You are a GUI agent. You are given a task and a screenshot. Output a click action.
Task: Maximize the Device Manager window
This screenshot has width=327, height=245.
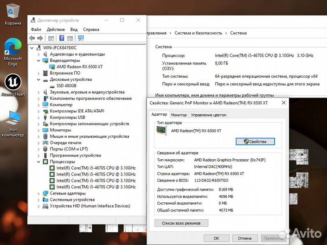tap(122, 20)
